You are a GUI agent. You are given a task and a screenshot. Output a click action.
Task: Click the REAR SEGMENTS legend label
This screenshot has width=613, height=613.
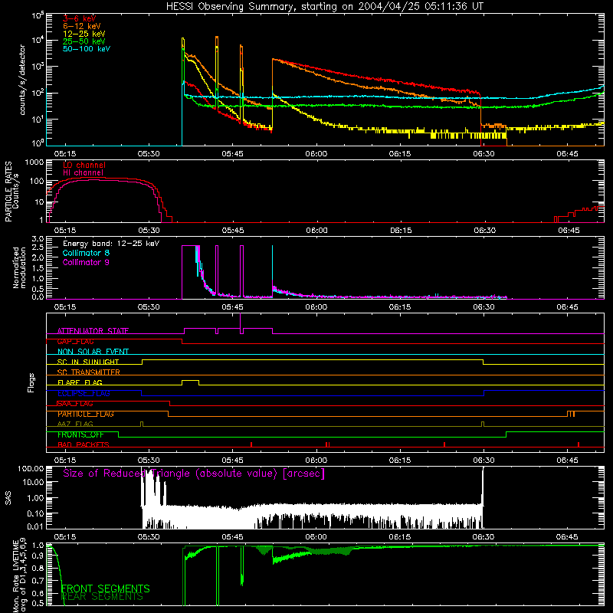[x=103, y=597]
